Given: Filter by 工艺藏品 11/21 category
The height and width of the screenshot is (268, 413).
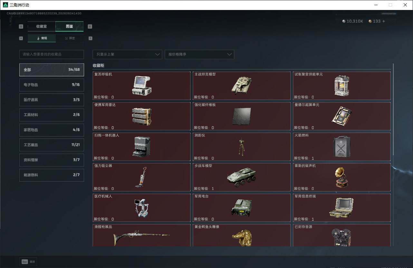Looking at the screenshot, I should pos(52,145).
